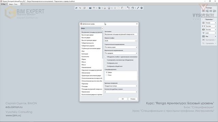The image size is (218, 122).
Task: Uncheck the 'Двери' specification checkbox
Action: coord(107,72)
